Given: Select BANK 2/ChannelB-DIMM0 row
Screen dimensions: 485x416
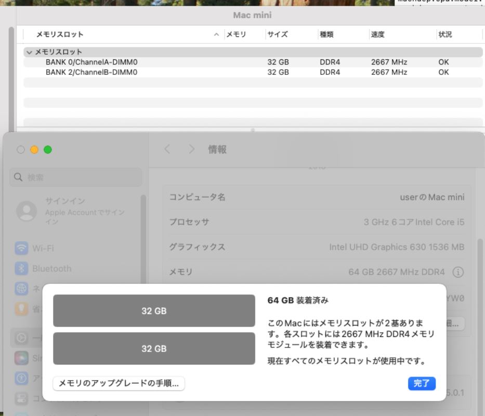Looking at the screenshot, I should (253, 72).
